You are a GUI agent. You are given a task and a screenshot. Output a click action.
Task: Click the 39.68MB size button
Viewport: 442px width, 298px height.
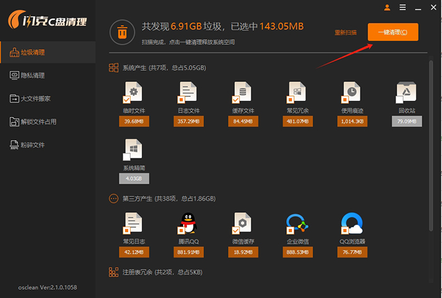(x=134, y=121)
